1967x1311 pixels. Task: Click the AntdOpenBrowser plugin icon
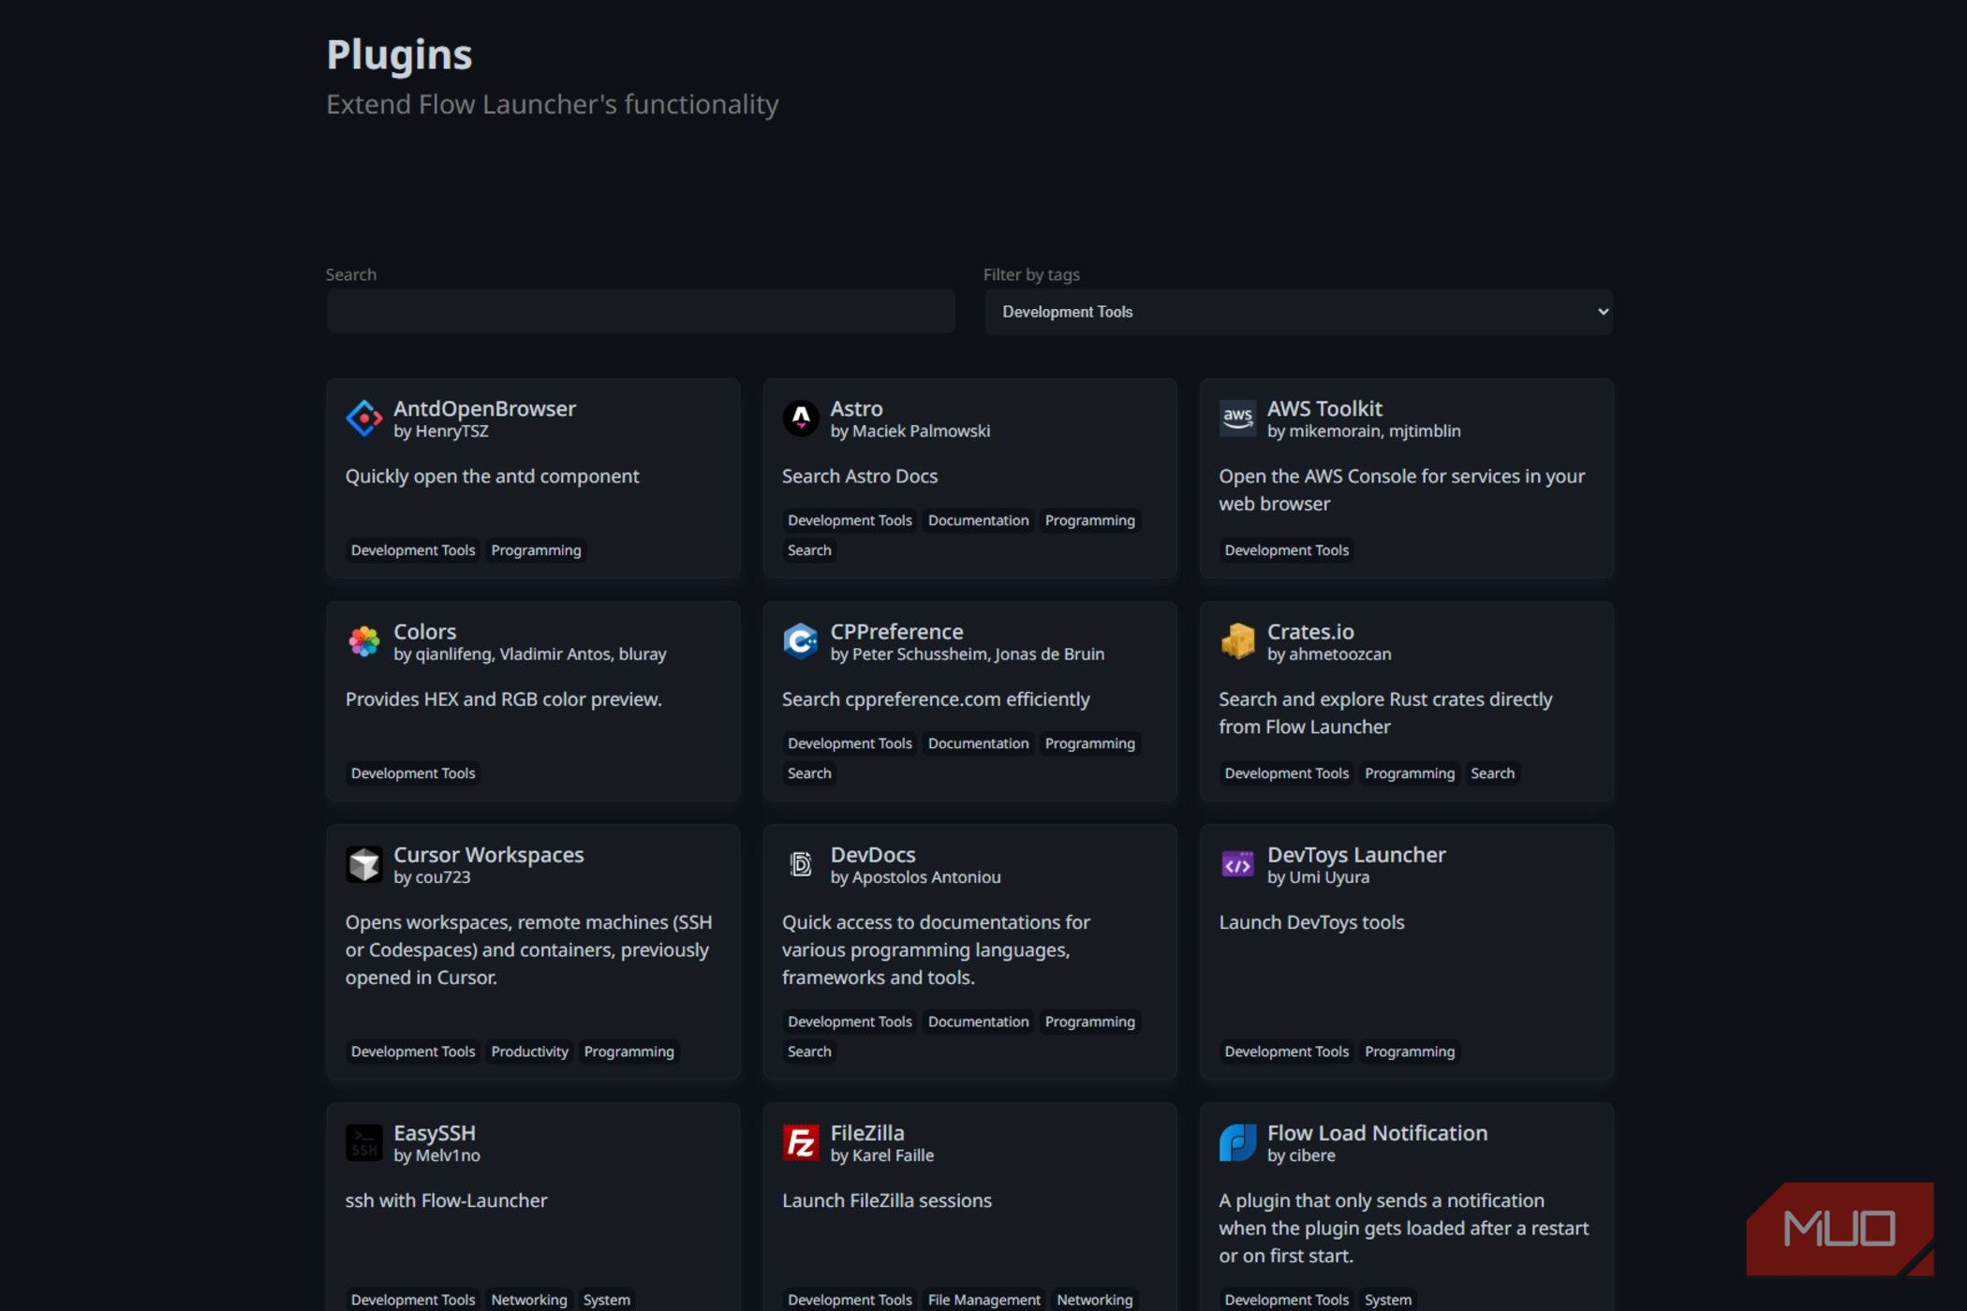coord(363,419)
